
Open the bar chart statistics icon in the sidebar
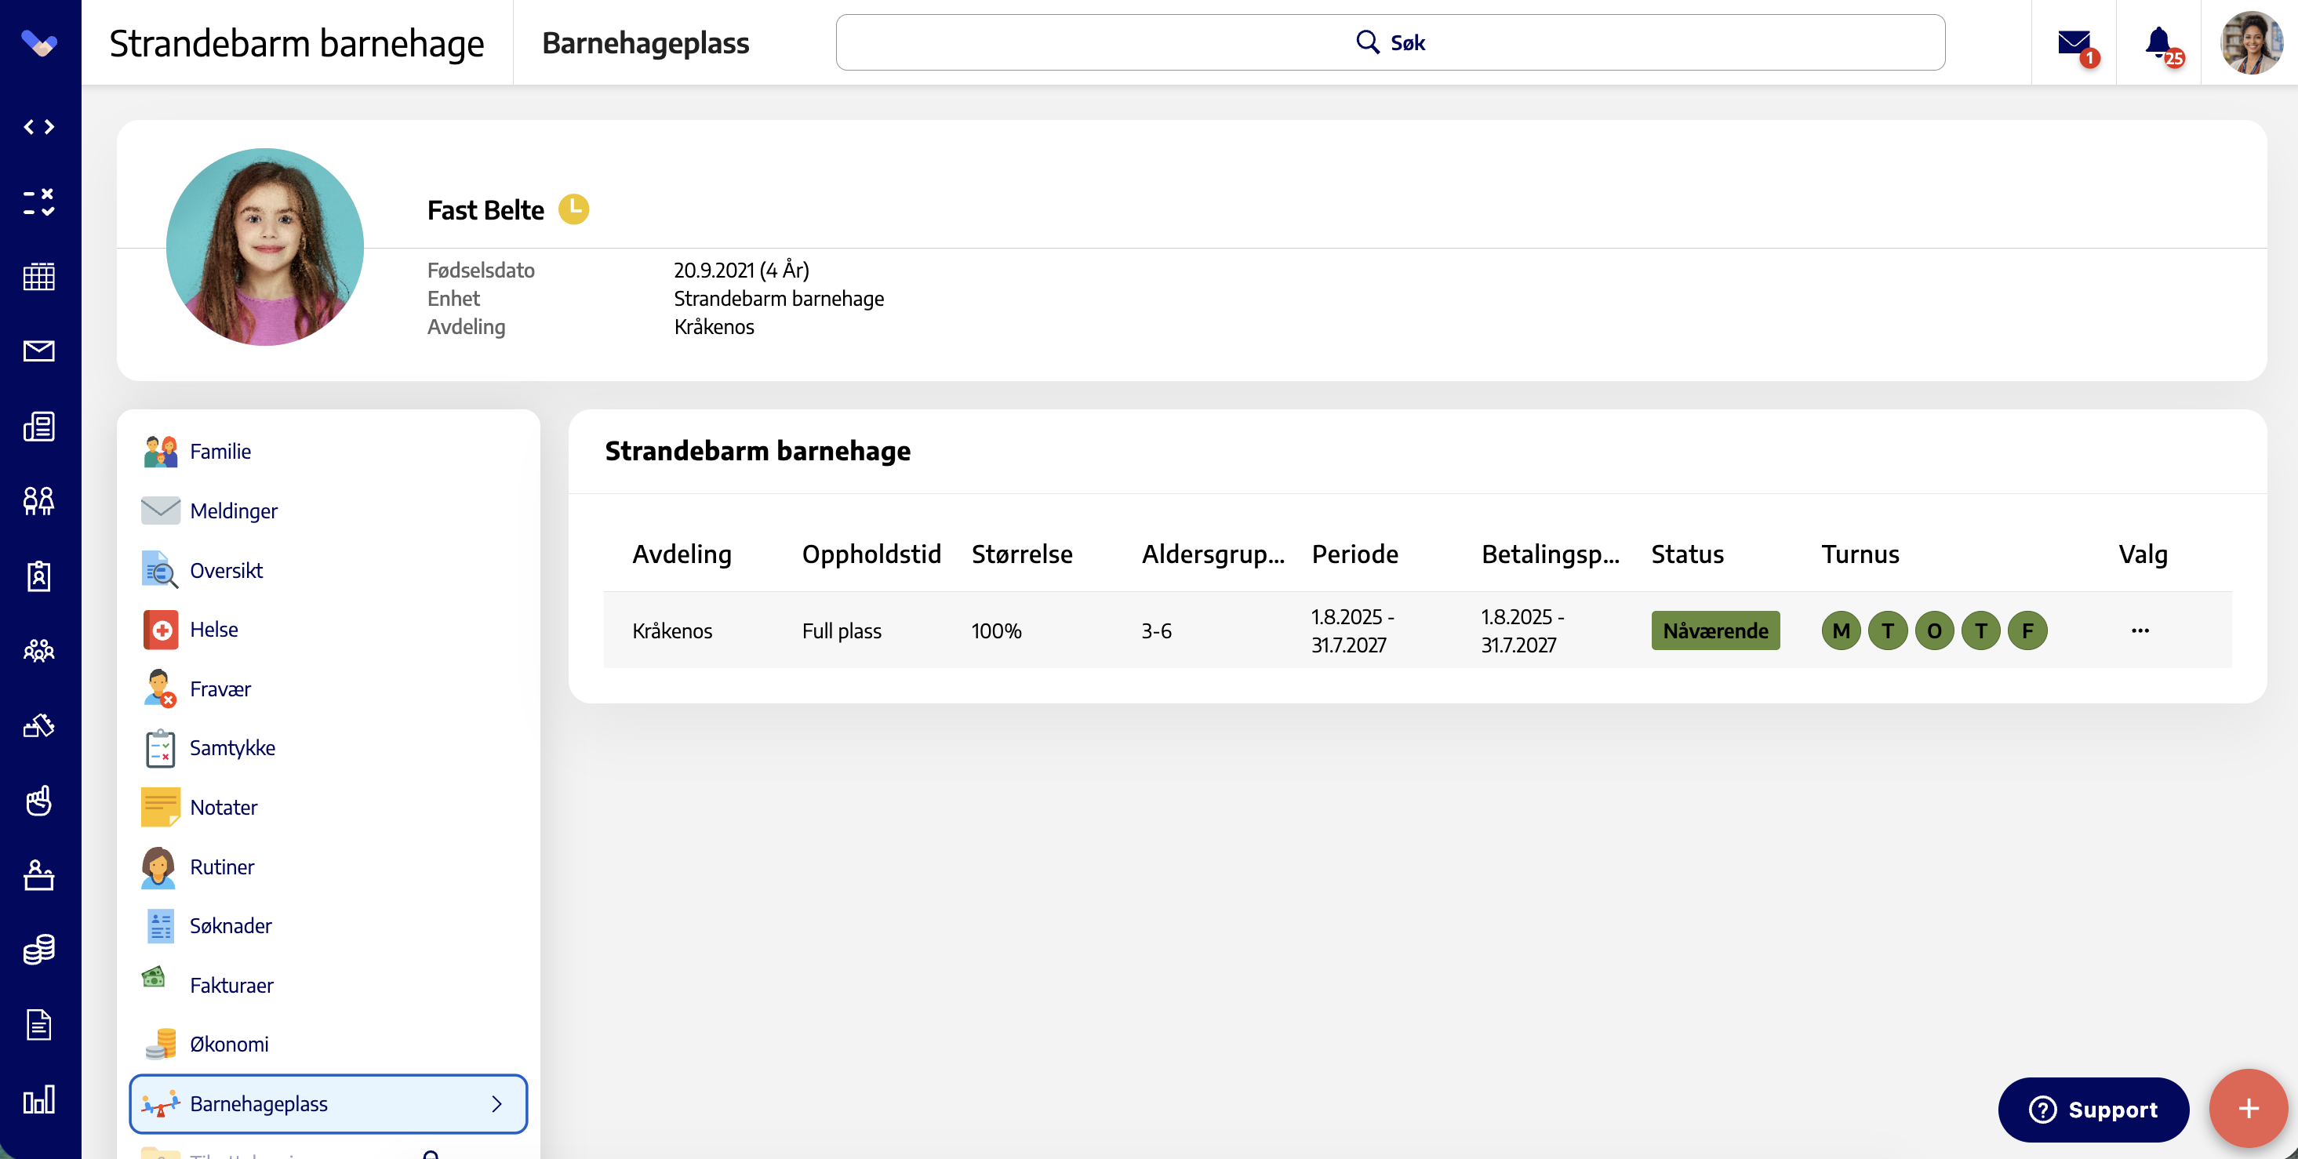(x=39, y=1100)
